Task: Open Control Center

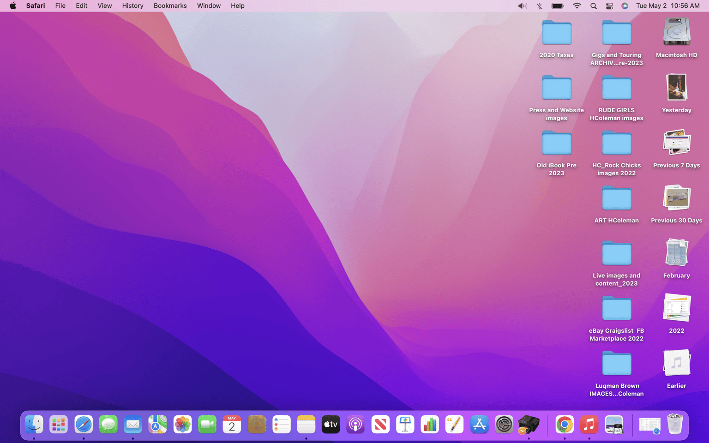Action: pyautogui.click(x=609, y=6)
